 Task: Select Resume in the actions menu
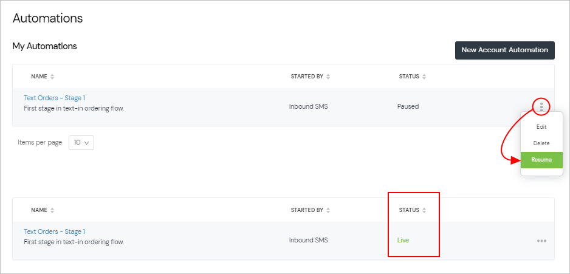541,160
